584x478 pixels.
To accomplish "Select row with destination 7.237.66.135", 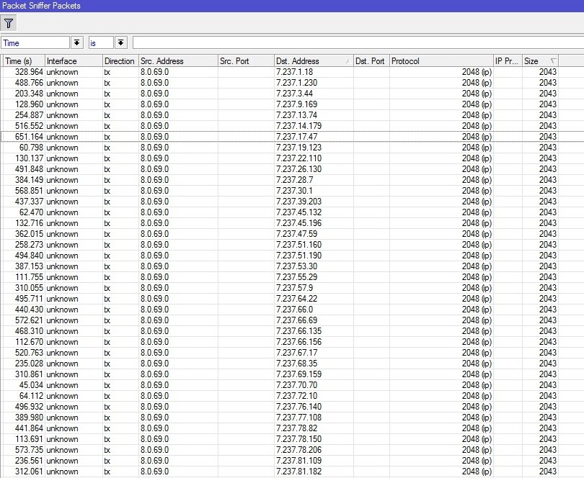I will 292,330.
